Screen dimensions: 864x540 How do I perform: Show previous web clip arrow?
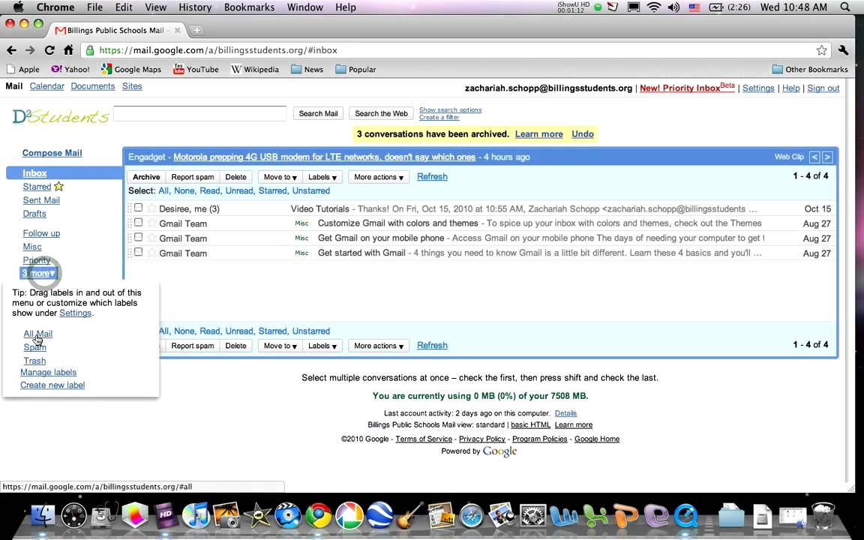814,157
